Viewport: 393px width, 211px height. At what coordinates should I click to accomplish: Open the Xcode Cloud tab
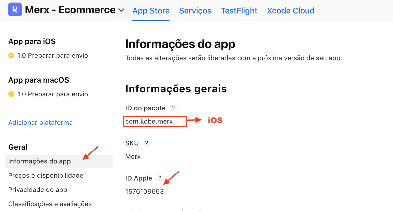(290, 11)
